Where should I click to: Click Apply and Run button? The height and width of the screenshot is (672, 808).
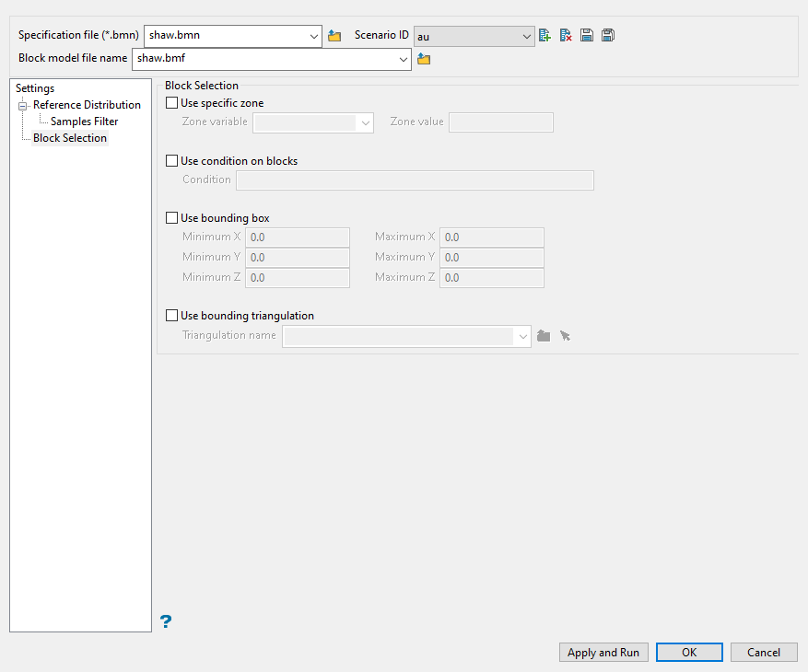click(x=603, y=653)
